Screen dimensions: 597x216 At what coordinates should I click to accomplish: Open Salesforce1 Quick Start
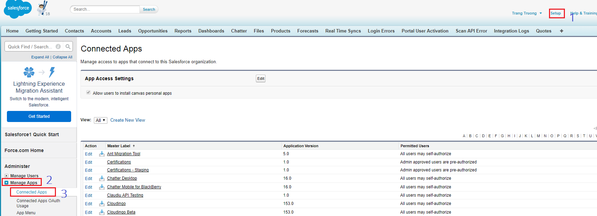pos(32,134)
